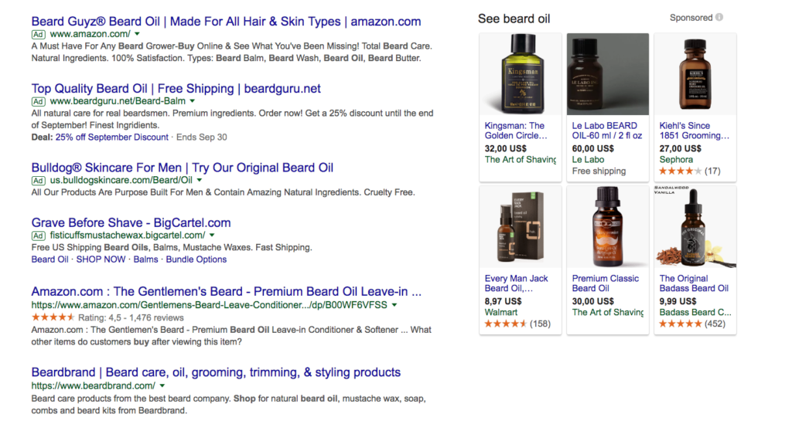Click the Kiehl's grooming oil product image

click(695, 74)
